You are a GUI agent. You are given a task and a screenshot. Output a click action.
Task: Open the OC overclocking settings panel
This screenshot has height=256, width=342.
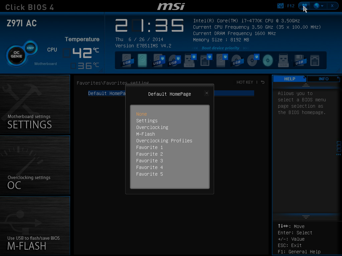point(35,165)
